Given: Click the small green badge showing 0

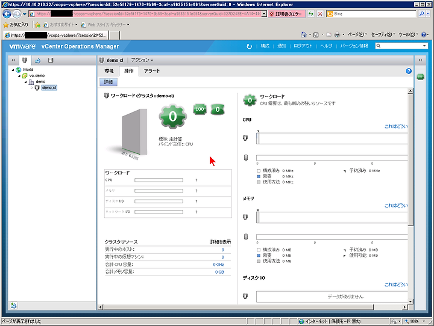Looking at the screenshot, I should (x=218, y=109).
